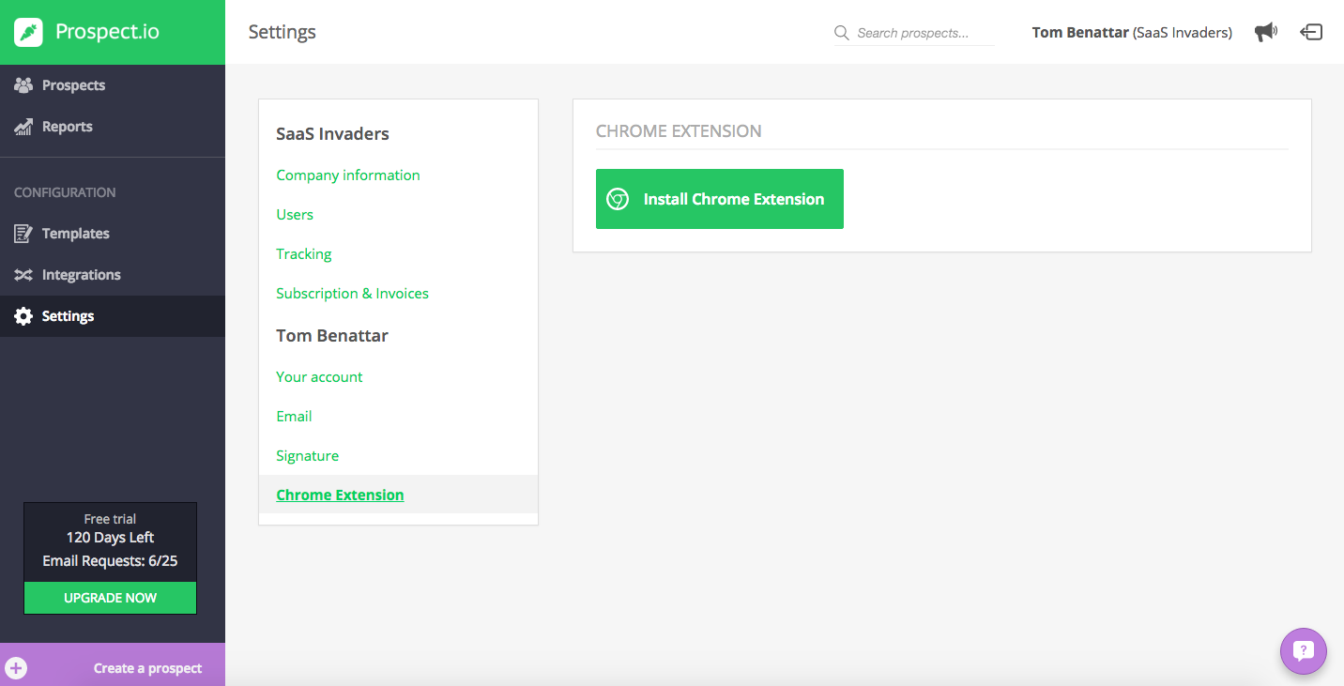
Task: Click the 120 Days Left text
Action: [110, 538]
